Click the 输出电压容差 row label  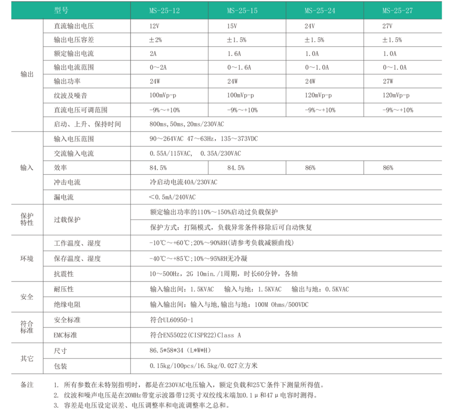[x=74, y=40]
